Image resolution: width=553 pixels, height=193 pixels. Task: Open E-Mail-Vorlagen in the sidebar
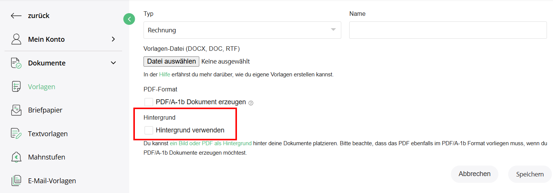coord(52,181)
